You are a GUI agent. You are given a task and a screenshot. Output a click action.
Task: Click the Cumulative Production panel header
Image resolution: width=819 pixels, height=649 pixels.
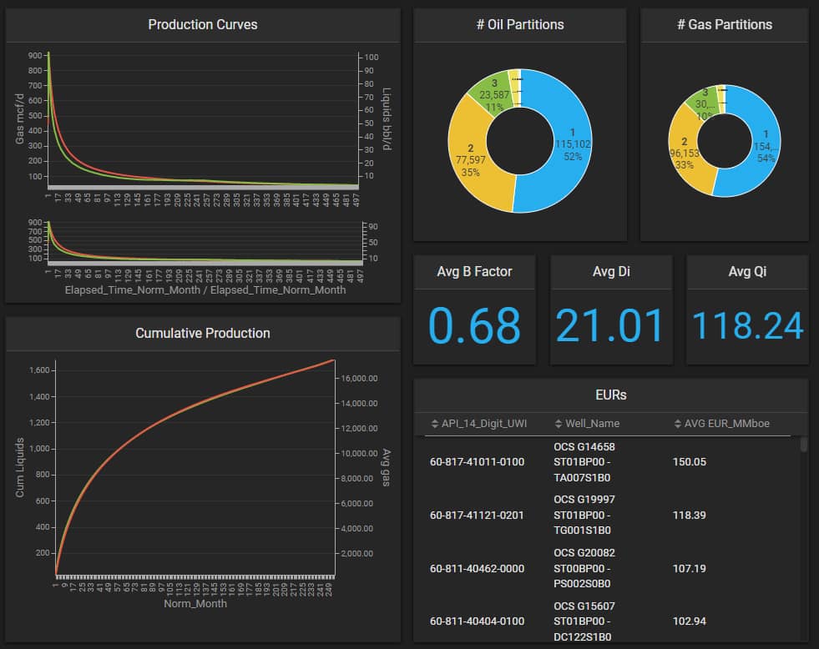(x=203, y=333)
